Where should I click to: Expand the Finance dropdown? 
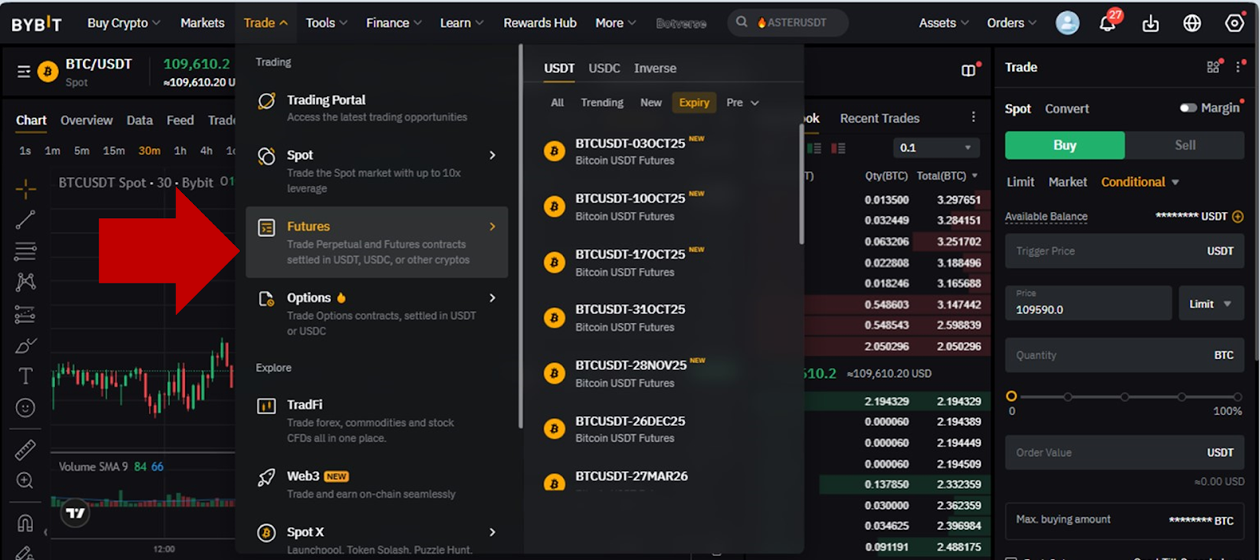click(394, 23)
